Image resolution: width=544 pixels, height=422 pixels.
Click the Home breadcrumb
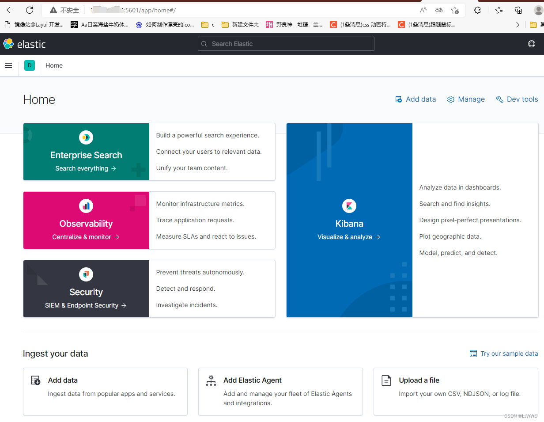54,65
